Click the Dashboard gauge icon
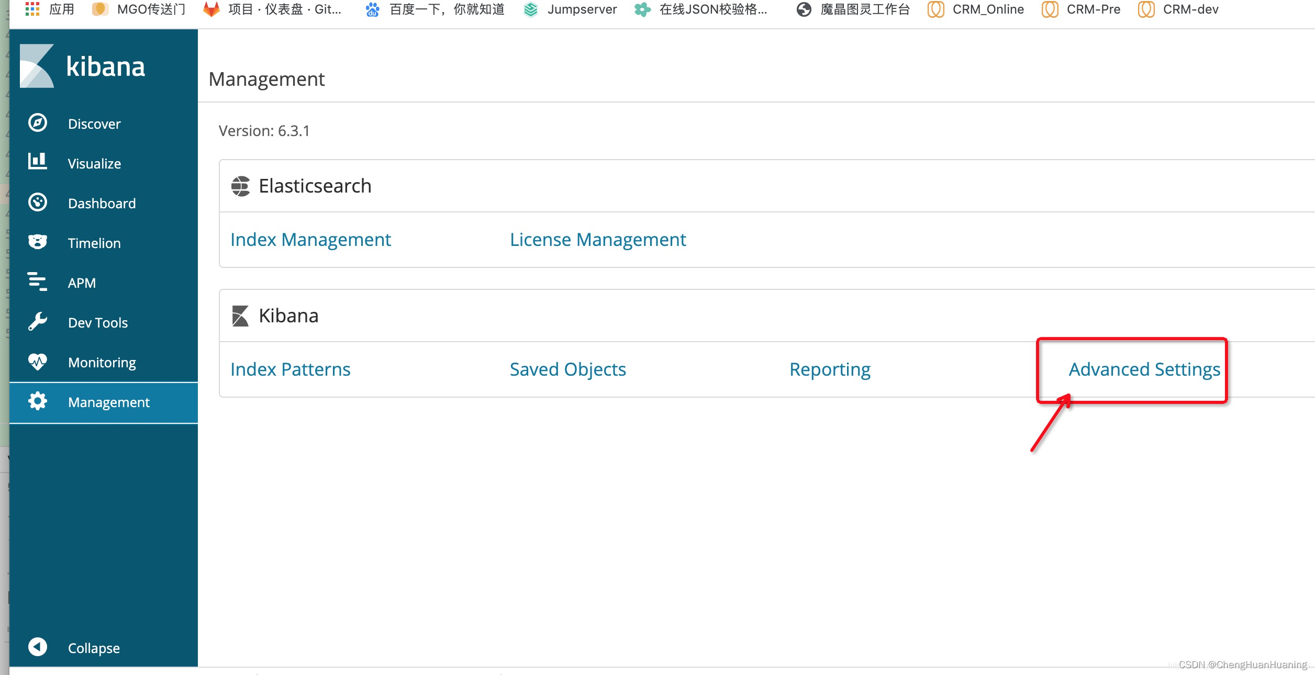Viewport: 1315px width, 675px height. click(x=38, y=203)
